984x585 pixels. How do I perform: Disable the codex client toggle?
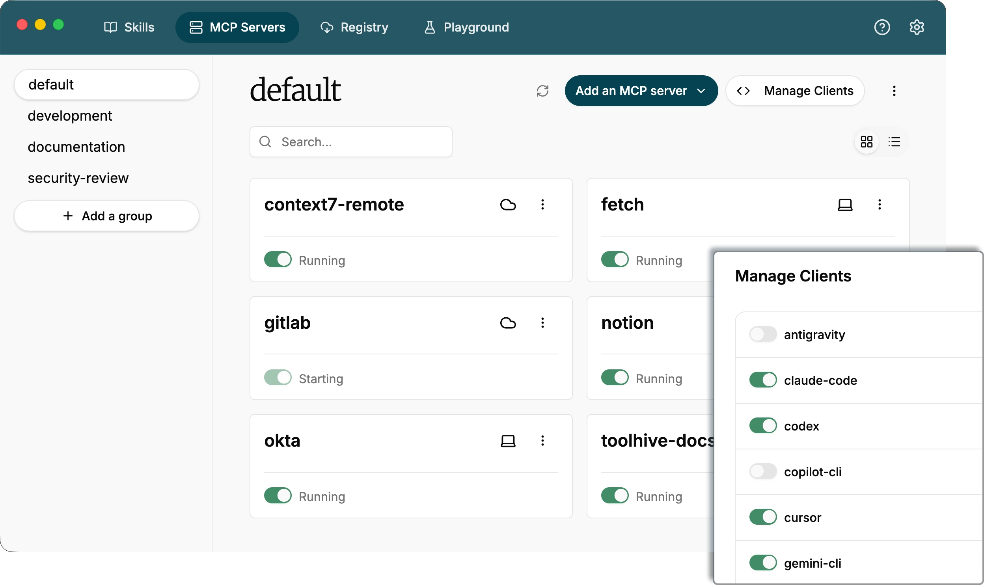(763, 426)
